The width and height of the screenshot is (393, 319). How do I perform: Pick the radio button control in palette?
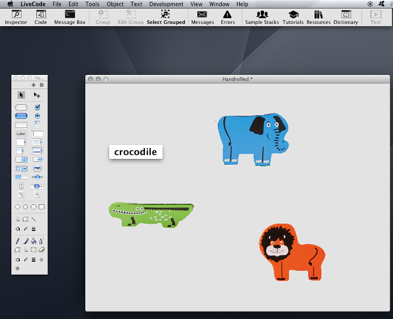(x=38, y=116)
